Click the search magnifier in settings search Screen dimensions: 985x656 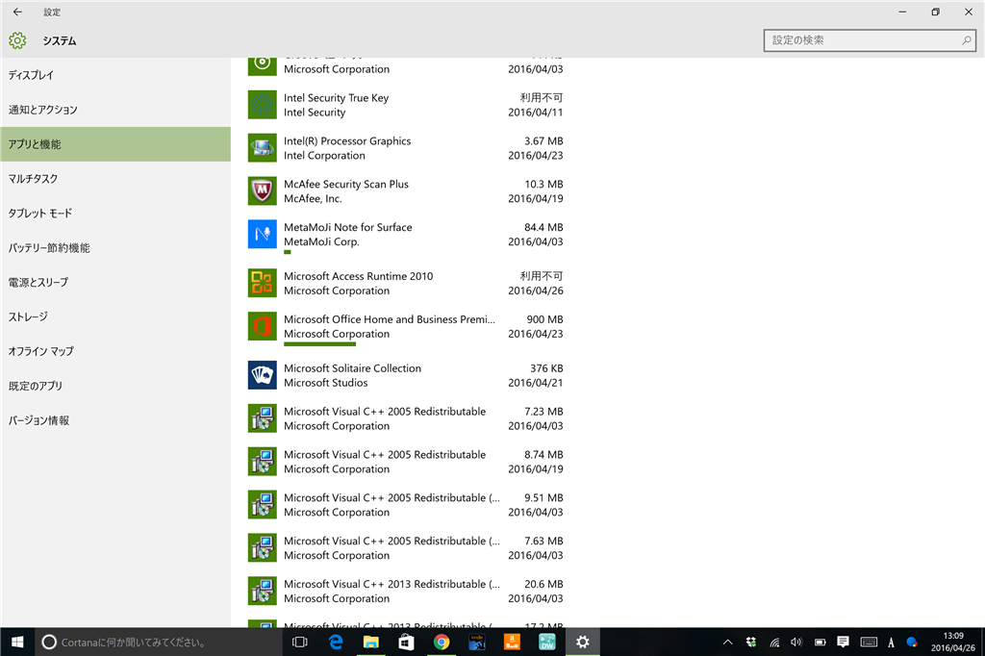pos(966,40)
